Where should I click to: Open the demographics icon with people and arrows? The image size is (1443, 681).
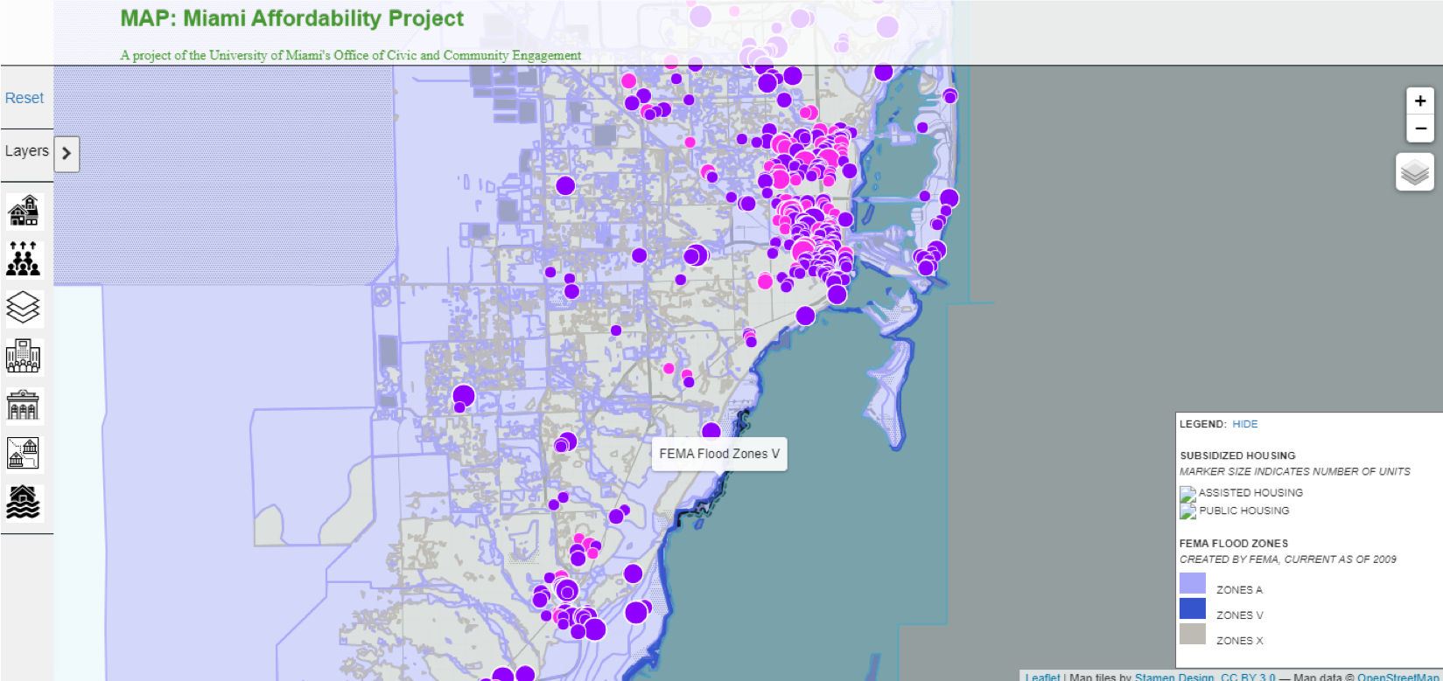tap(24, 259)
